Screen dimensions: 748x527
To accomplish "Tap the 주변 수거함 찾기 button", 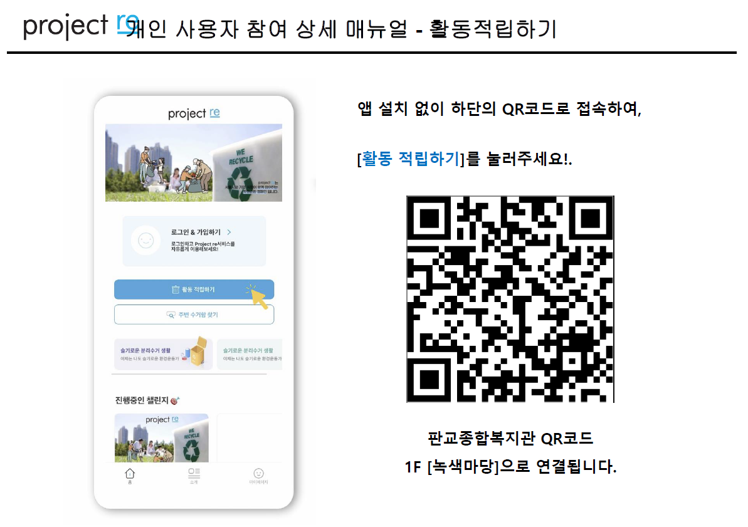I will [194, 315].
